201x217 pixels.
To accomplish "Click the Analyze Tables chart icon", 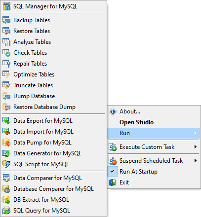I will (6, 42).
